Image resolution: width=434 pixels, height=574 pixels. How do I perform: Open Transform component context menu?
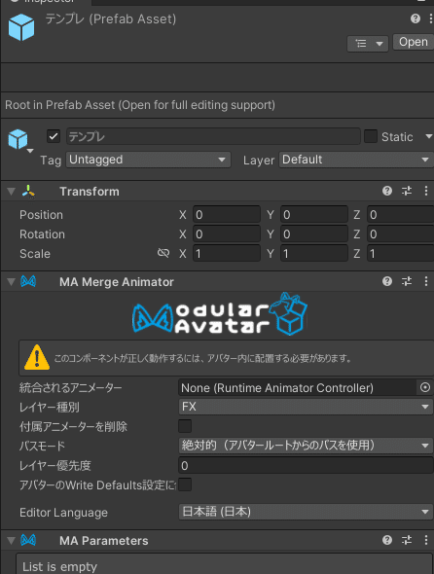click(426, 191)
